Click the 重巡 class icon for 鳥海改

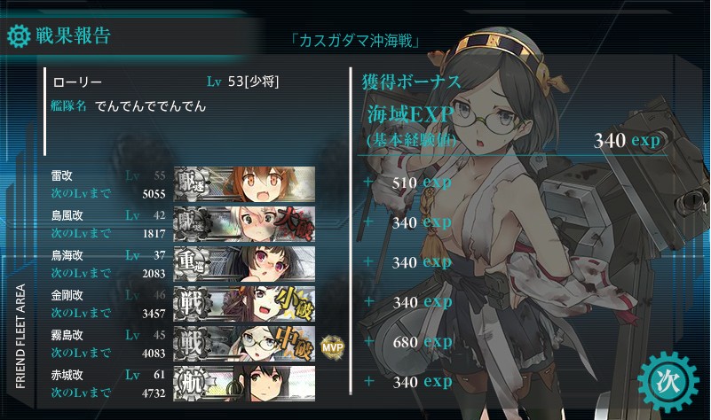point(193,263)
